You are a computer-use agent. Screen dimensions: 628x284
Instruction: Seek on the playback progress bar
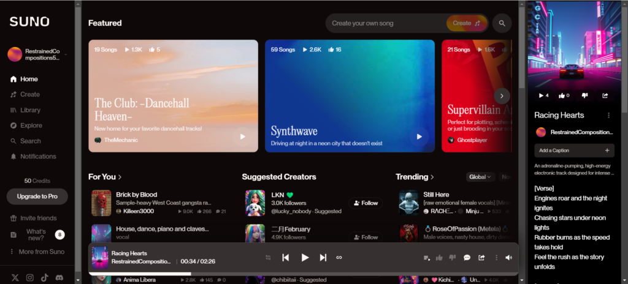303,274
